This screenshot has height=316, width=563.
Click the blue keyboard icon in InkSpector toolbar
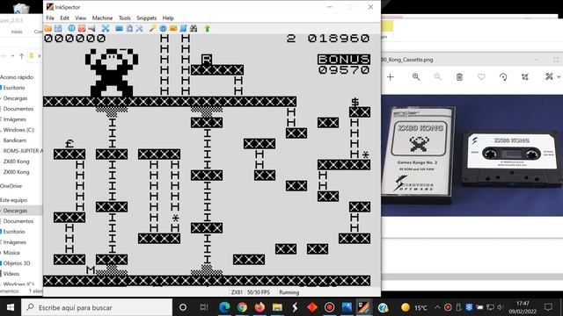point(119,28)
